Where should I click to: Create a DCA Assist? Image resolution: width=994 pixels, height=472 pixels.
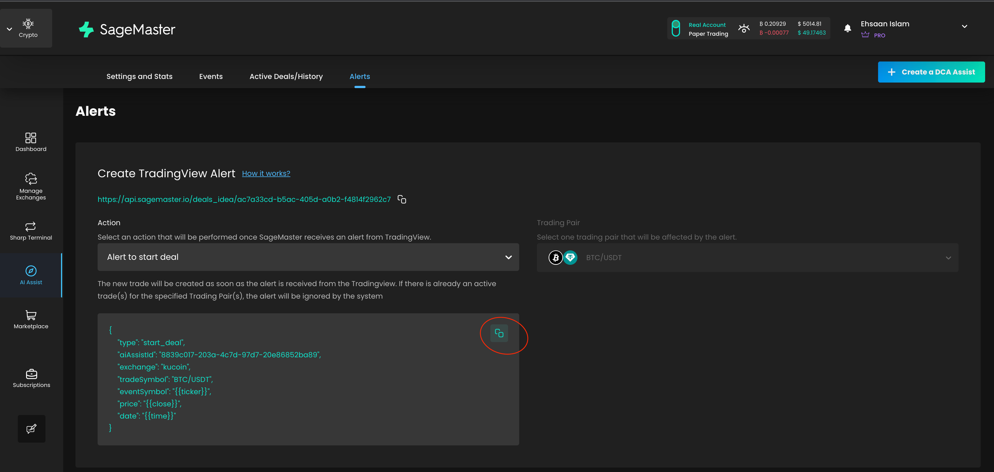pyautogui.click(x=931, y=72)
